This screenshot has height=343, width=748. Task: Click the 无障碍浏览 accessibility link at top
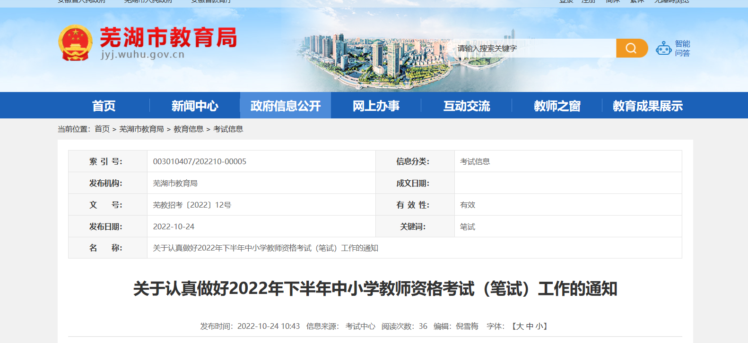tap(671, 2)
